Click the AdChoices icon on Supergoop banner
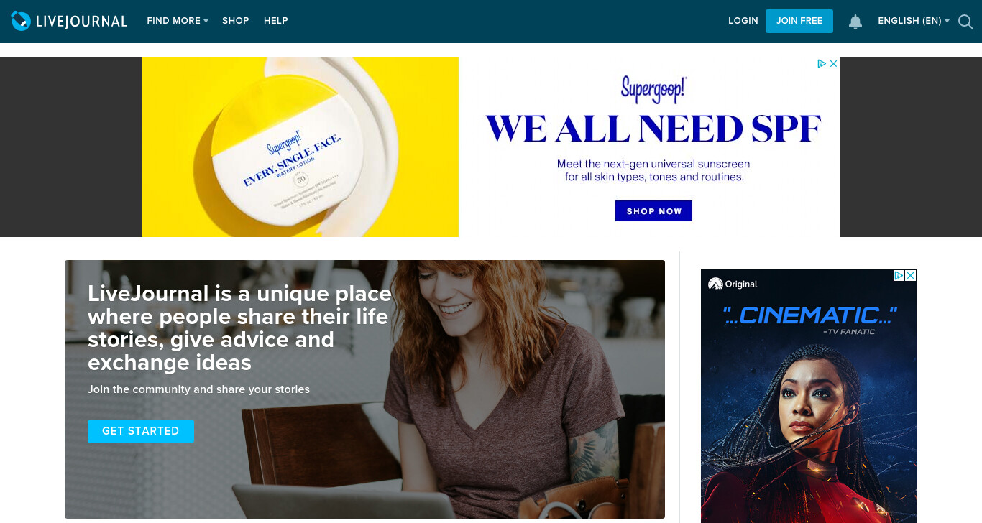 pyautogui.click(x=822, y=63)
